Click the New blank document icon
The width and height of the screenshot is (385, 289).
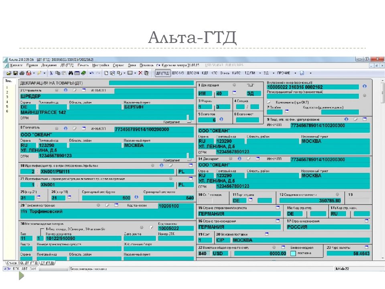tap(106, 73)
